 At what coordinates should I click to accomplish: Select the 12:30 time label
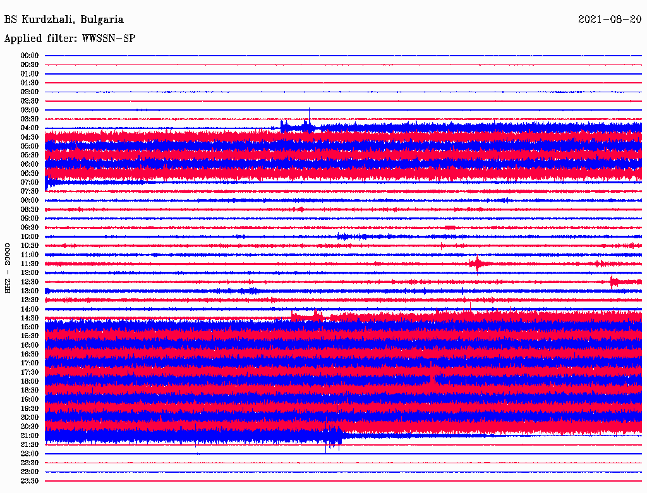tap(30, 282)
